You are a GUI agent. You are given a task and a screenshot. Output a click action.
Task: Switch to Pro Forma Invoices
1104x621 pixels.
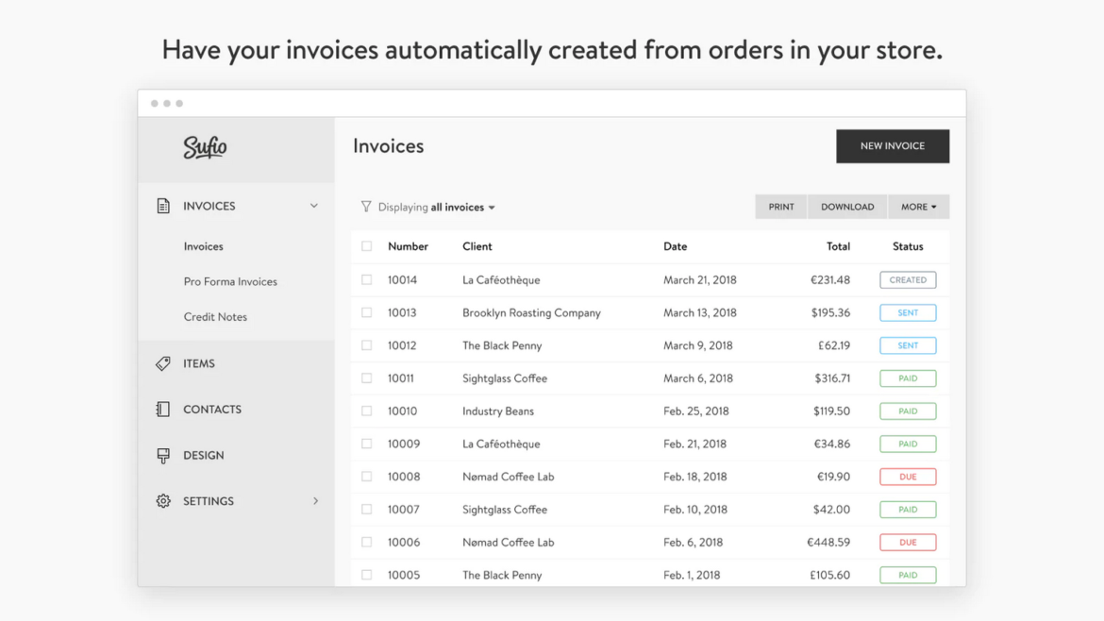click(x=230, y=281)
